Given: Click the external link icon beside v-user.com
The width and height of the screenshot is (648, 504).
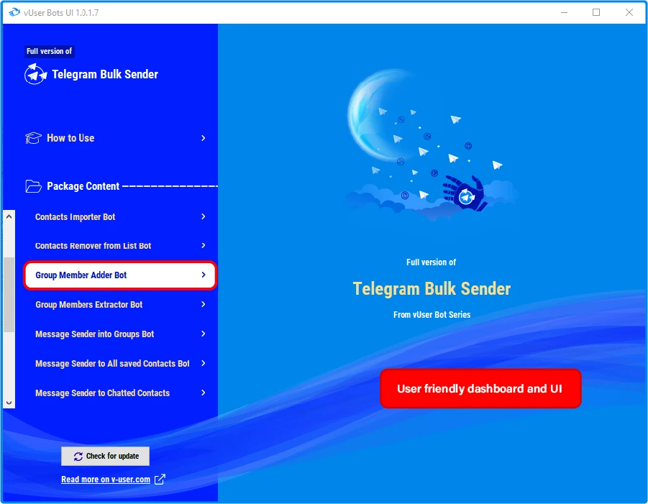Looking at the screenshot, I should 160,480.
